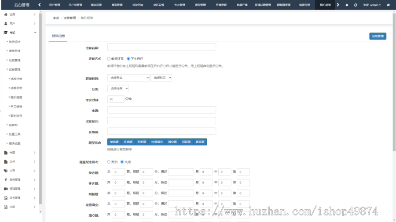
Task: Click the 试卷名称 input field
Action: 161,47
